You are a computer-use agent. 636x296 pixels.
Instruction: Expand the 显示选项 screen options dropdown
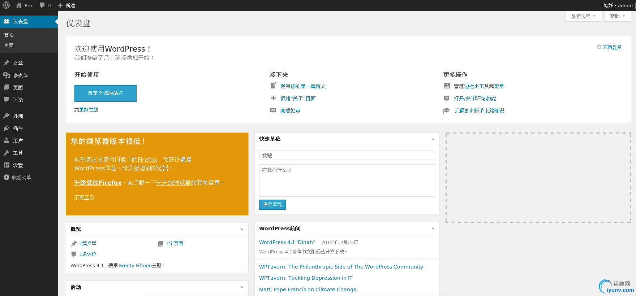point(584,16)
